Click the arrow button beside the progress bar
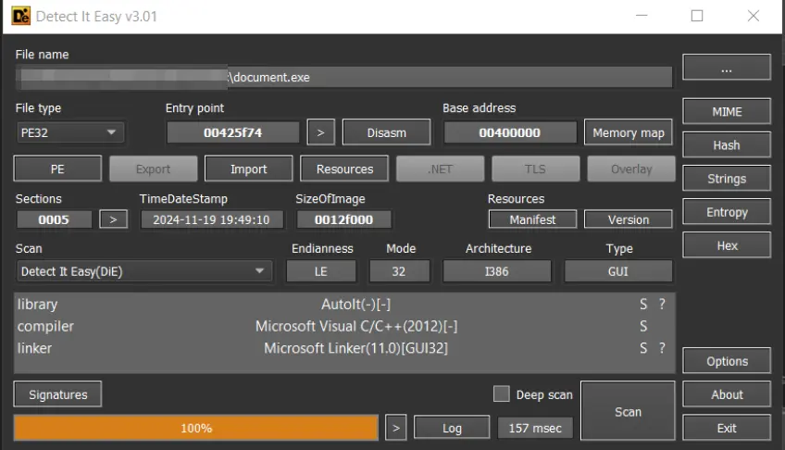 396,428
